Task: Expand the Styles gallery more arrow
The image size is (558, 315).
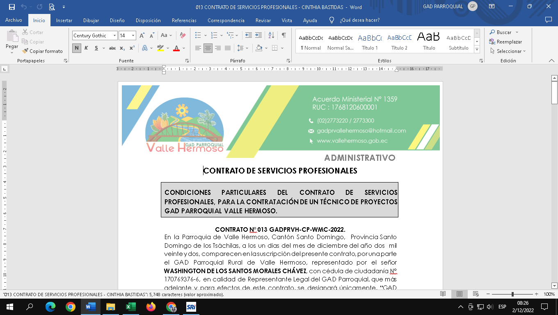Action: [477, 50]
